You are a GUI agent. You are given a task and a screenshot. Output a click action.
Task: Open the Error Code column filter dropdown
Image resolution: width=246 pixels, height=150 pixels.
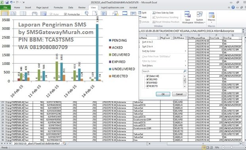[x=221, y=38]
